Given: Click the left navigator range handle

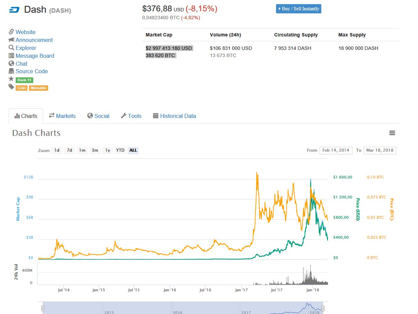Looking at the screenshot, I should coord(43,308).
